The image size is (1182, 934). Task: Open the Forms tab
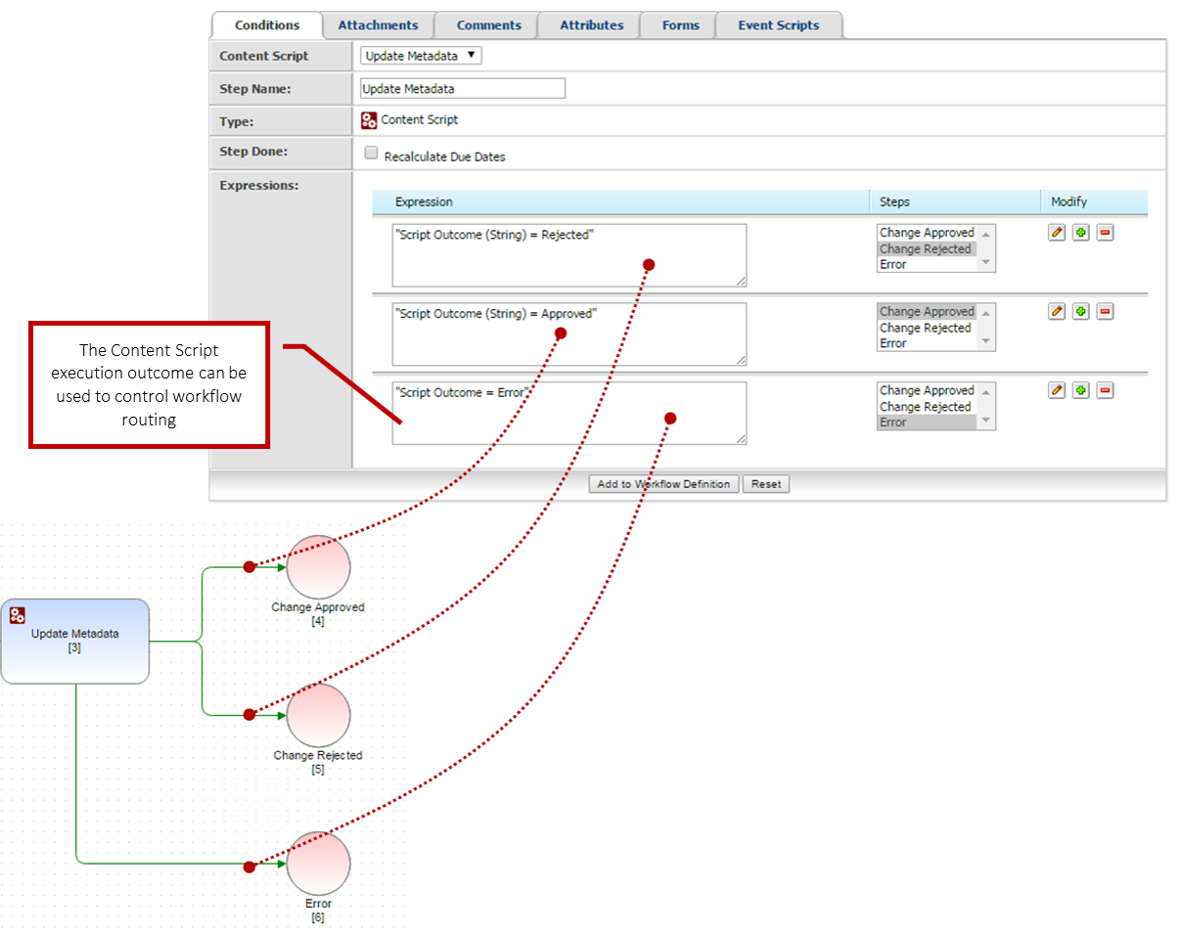click(680, 25)
